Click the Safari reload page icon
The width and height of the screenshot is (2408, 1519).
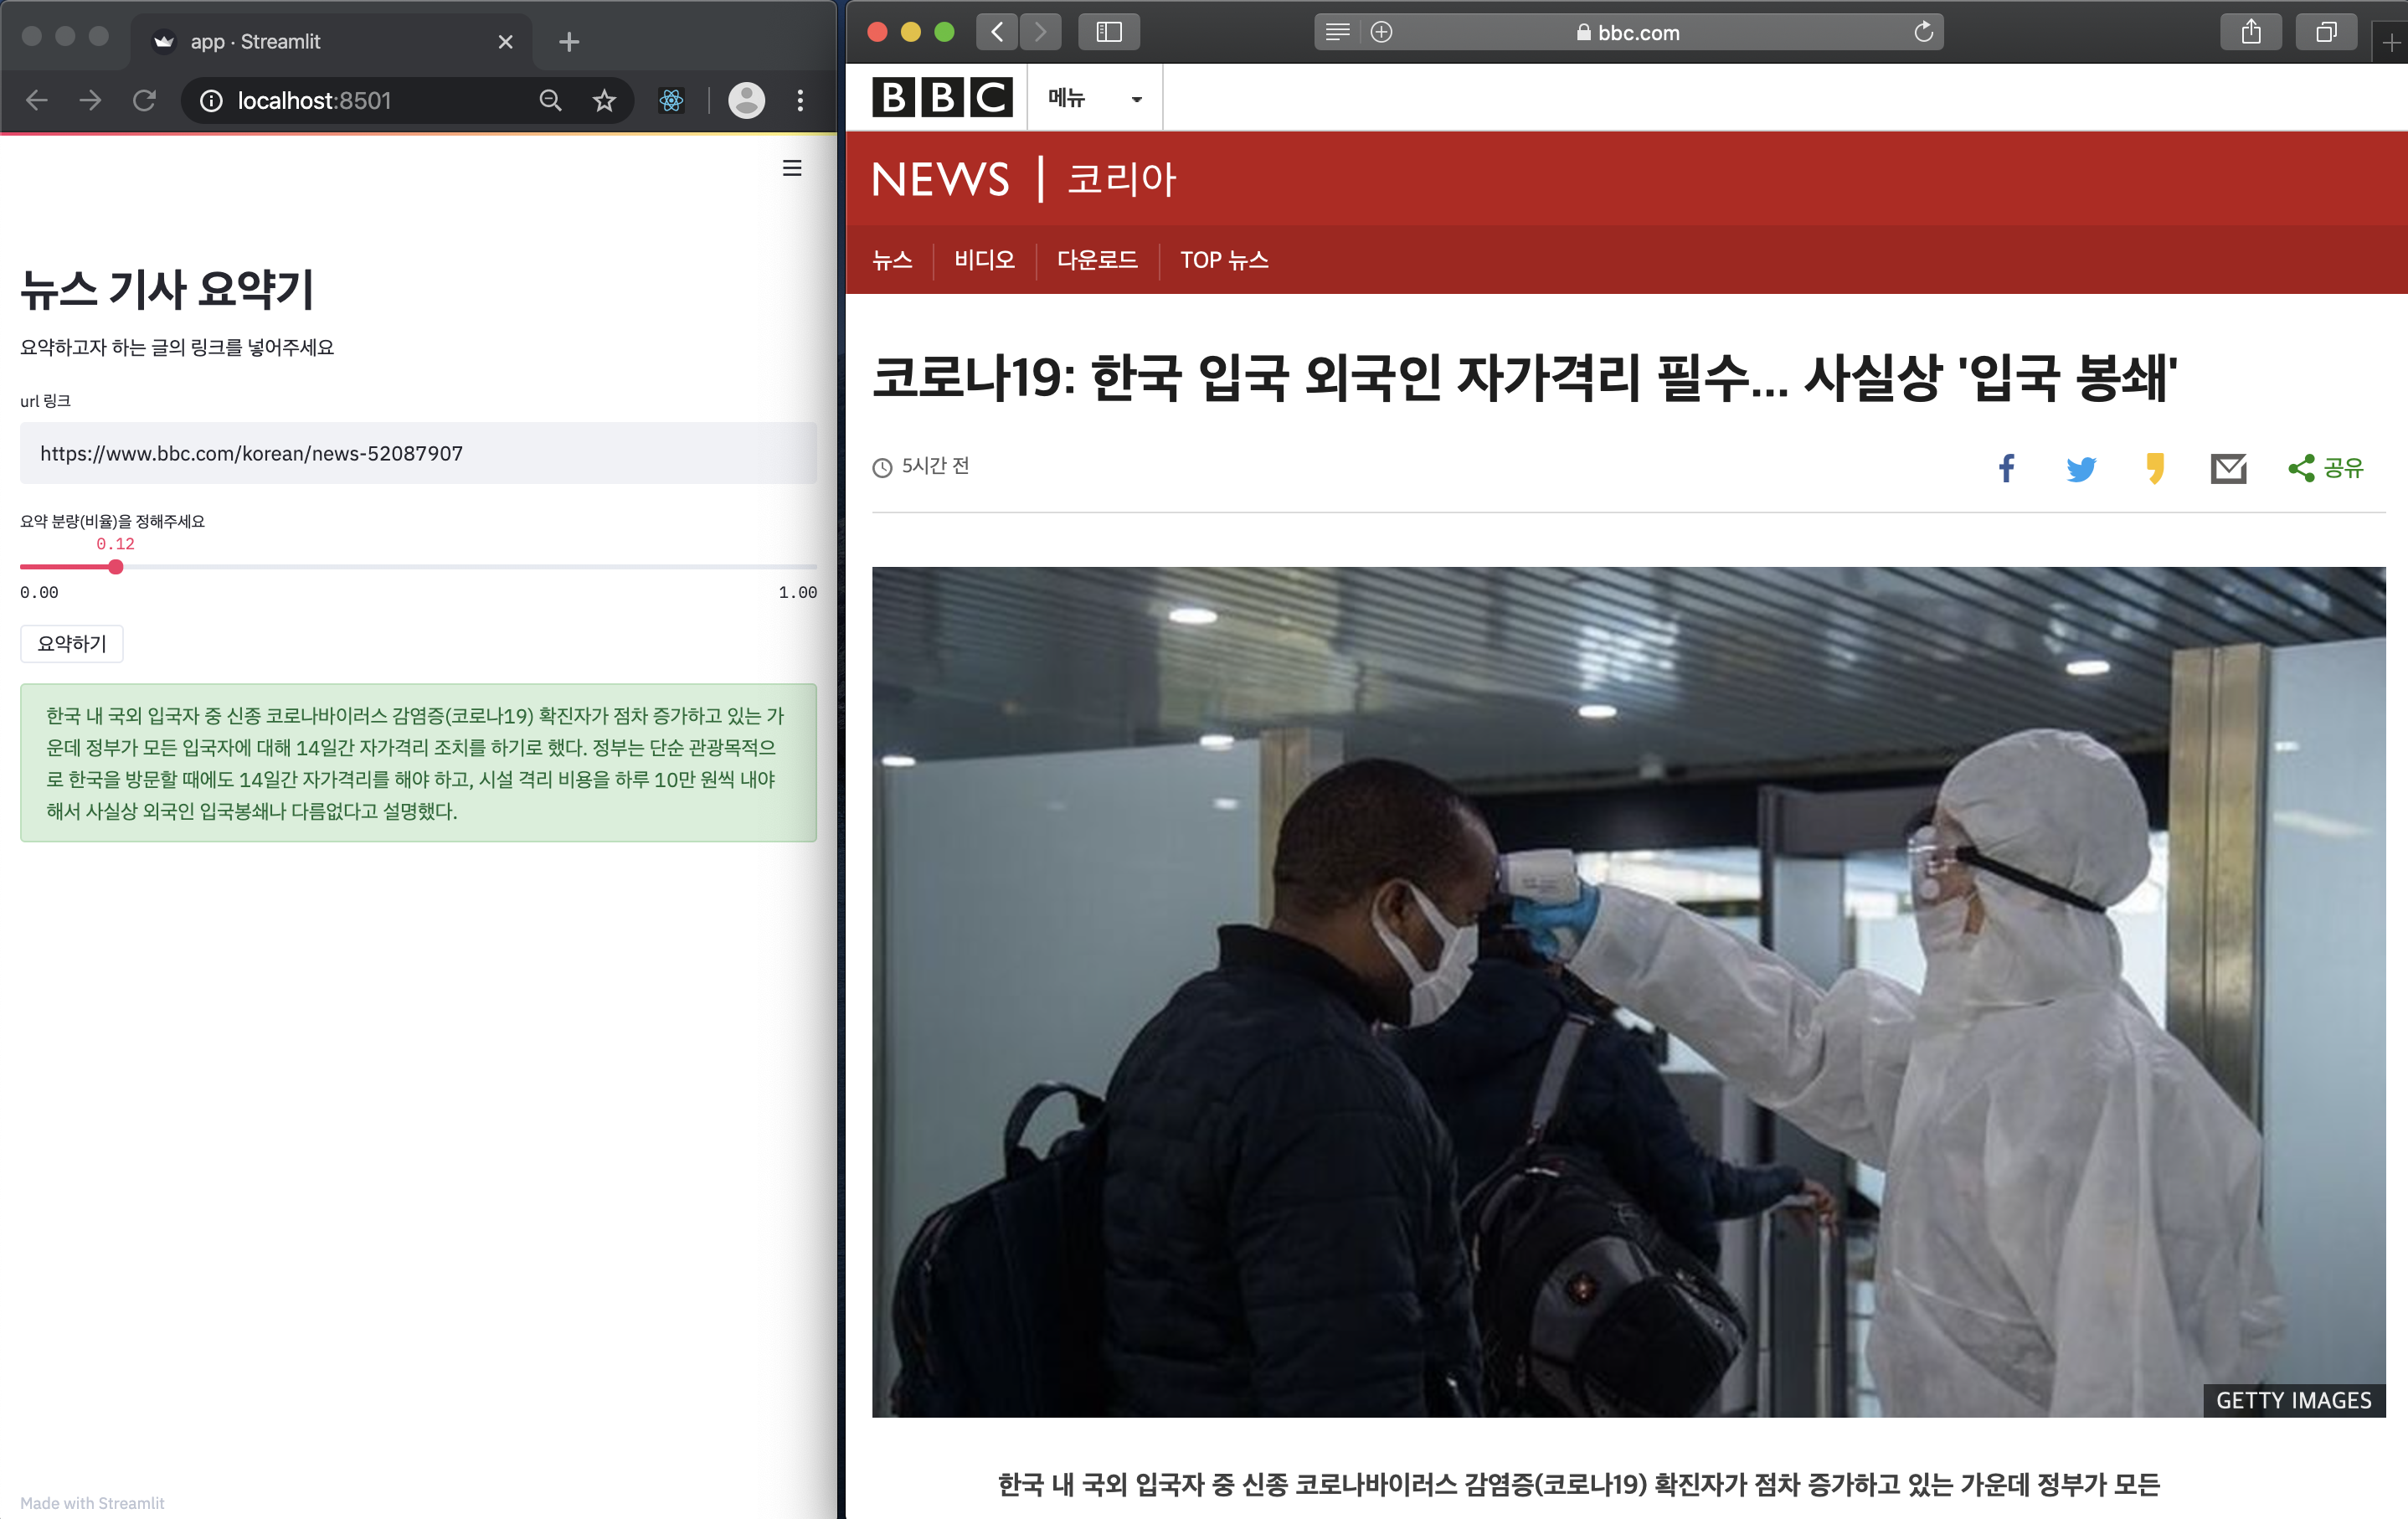(1922, 32)
